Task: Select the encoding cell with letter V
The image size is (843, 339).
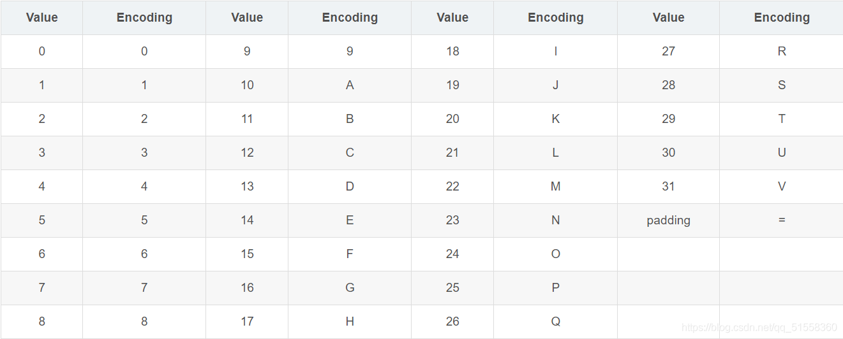Action: point(782,187)
